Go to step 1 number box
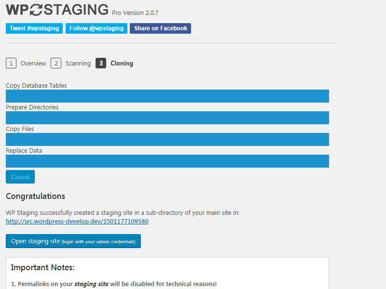386x289 pixels. click(11, 64)
